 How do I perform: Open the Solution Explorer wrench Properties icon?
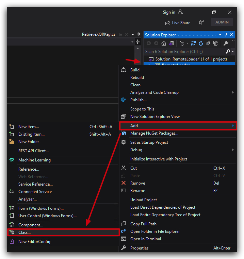(x=226, y=43)
